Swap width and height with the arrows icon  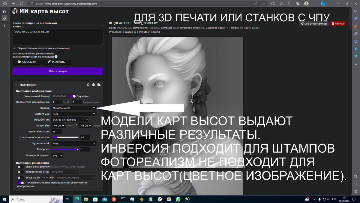click(76, 125)
